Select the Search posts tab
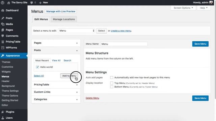The width and height of the screenshot is (216, 121). coord(67,61)
